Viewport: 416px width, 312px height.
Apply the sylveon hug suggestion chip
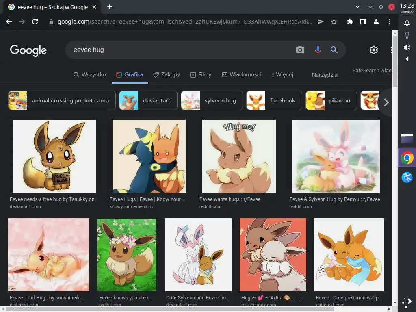tap(212, 100)
